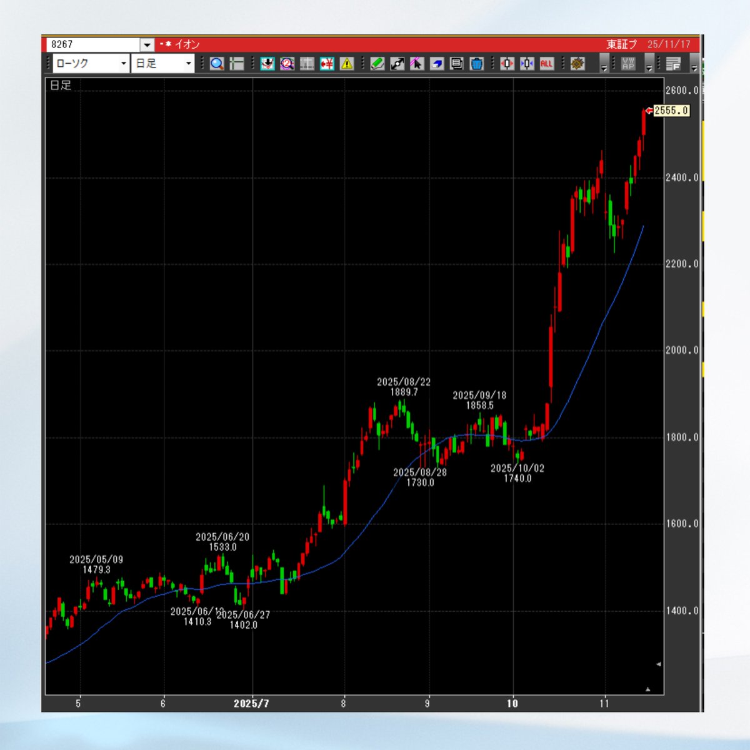This screenshot has height=750, width=750.
Task: Click the download-arrow chart icon
Action: (267, 63)
